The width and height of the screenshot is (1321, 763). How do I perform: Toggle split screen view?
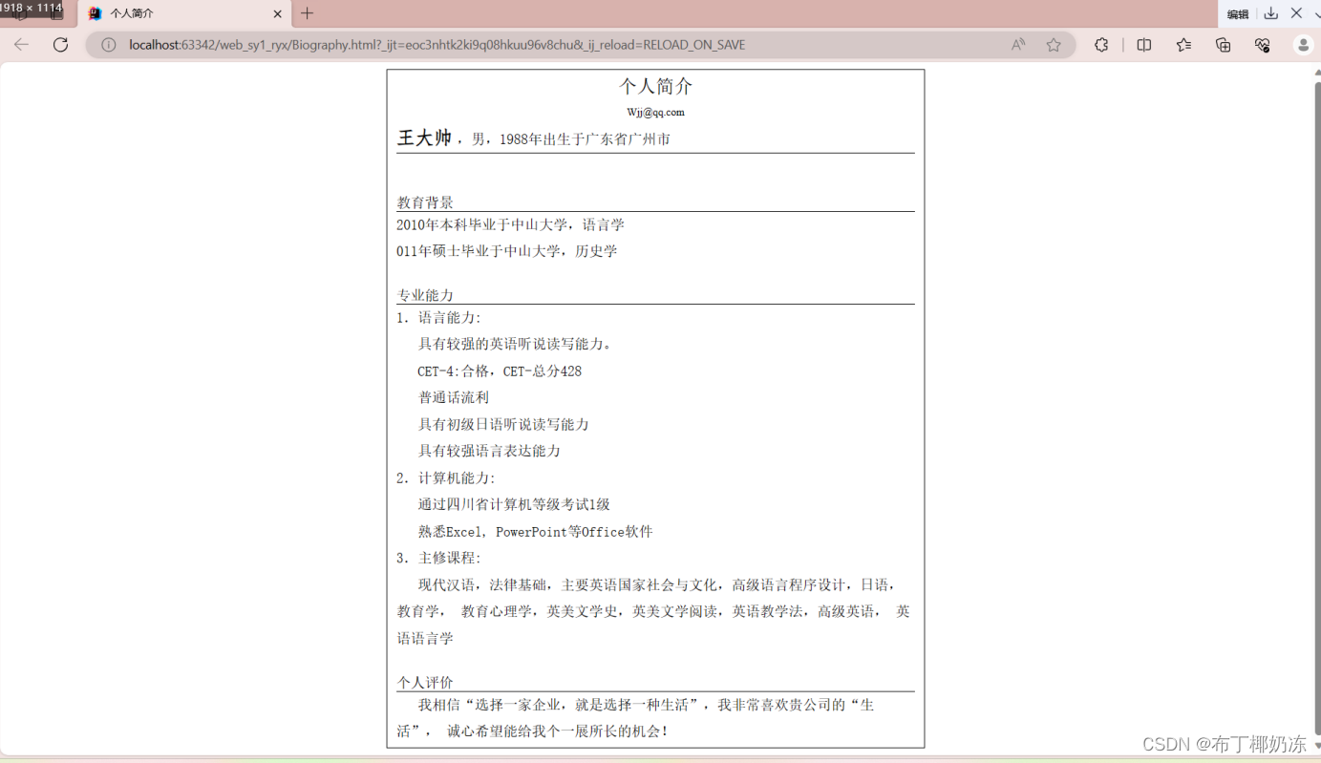(1144, 45)
